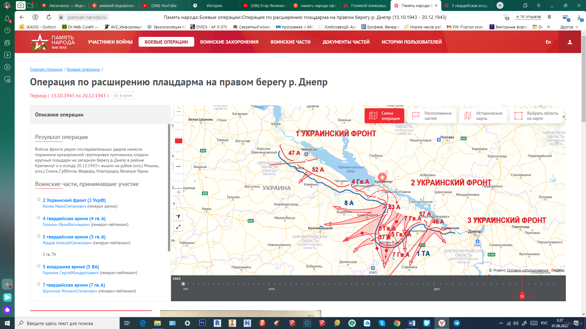
Task: Open the 'Конев Иван Степанович' link
Action: pos(64,206)
